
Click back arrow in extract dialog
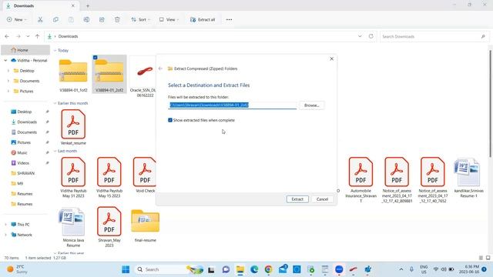click(x=161, y=68)
